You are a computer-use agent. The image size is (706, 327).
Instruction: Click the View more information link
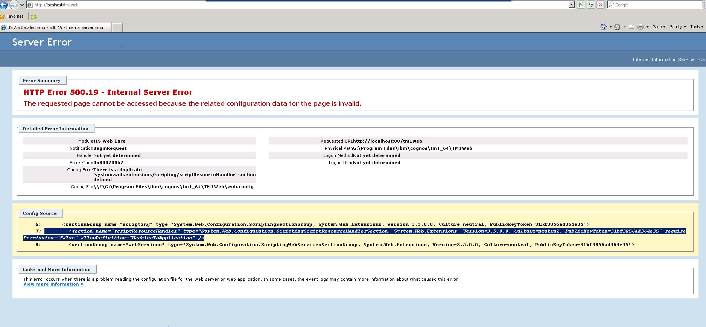click(53, 284)
